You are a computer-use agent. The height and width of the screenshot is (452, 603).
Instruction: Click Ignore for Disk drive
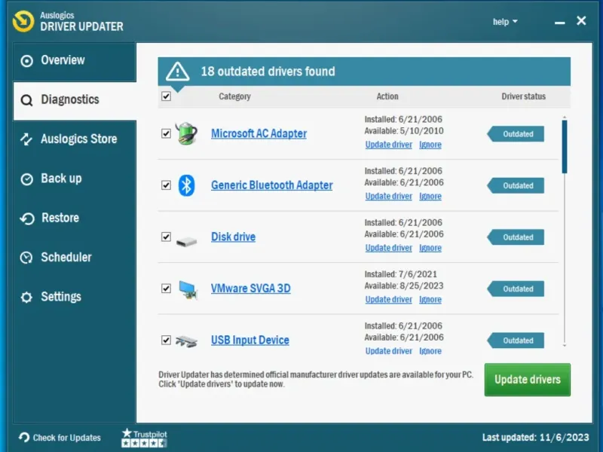point(430,248)
